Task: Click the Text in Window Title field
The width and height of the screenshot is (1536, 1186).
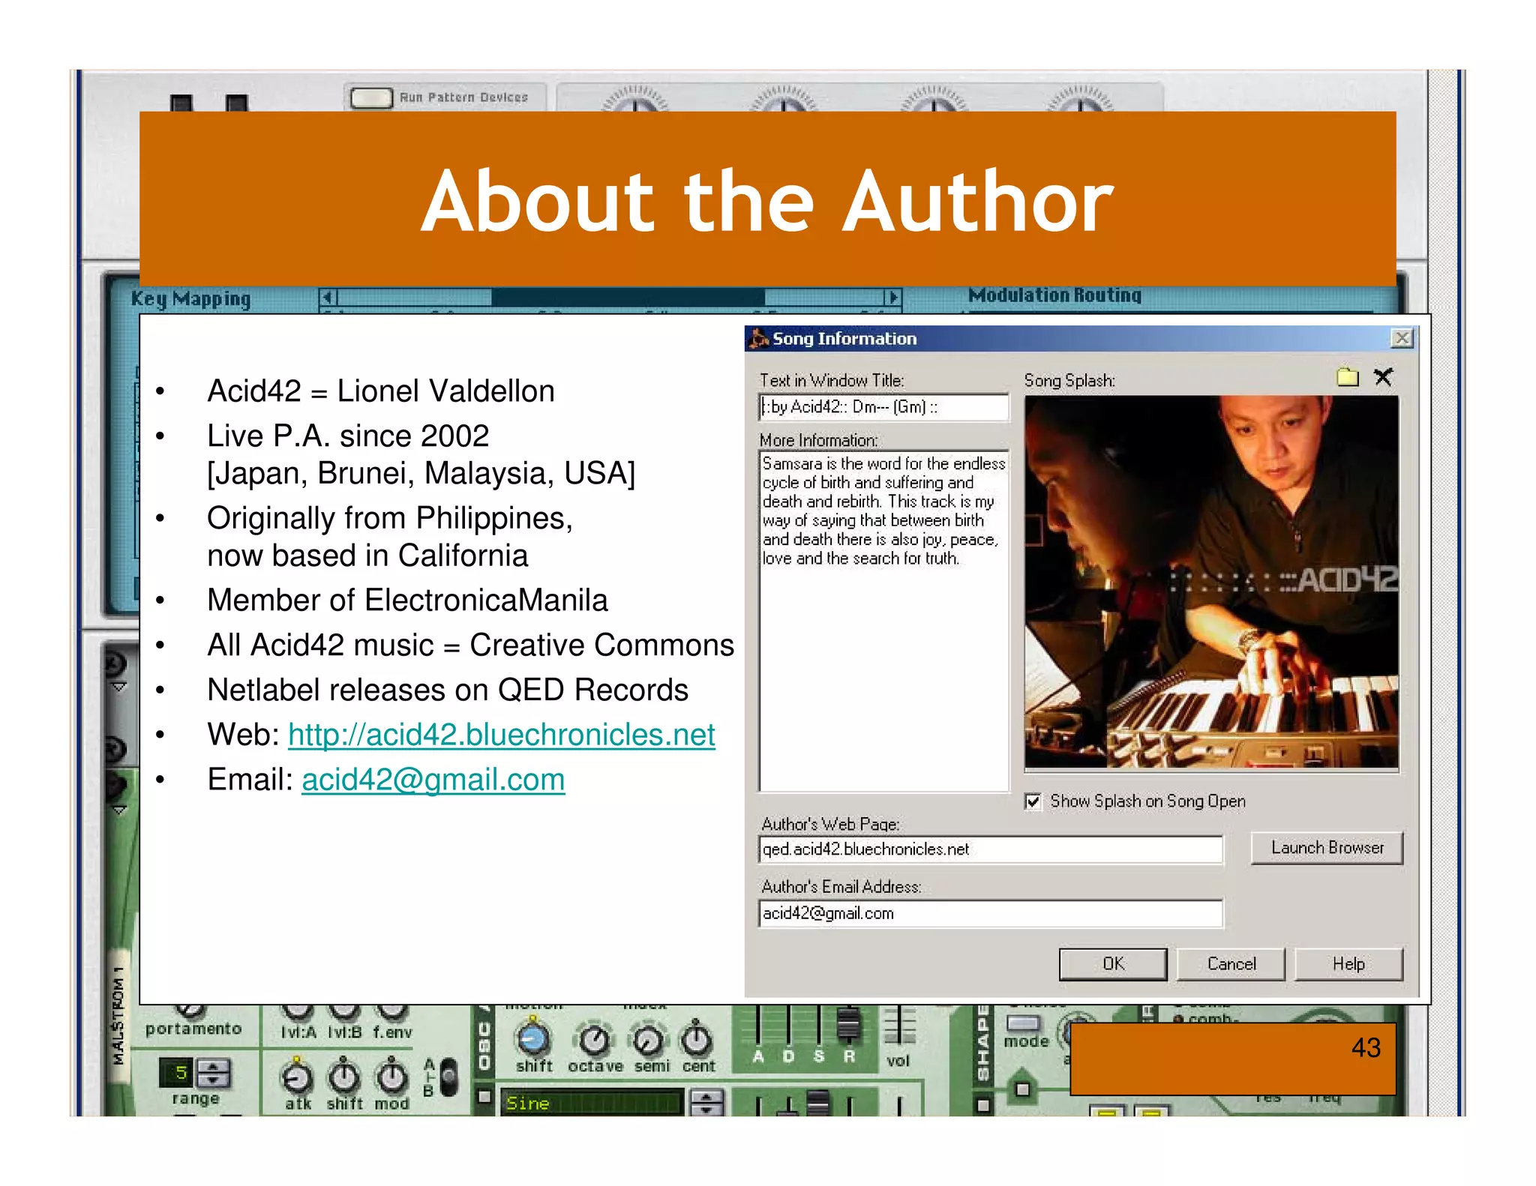Action: pos(883,407)
